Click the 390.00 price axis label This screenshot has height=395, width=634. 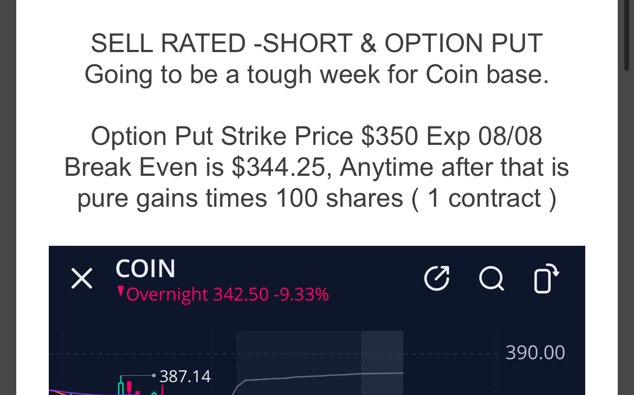[x=535, y=353]
